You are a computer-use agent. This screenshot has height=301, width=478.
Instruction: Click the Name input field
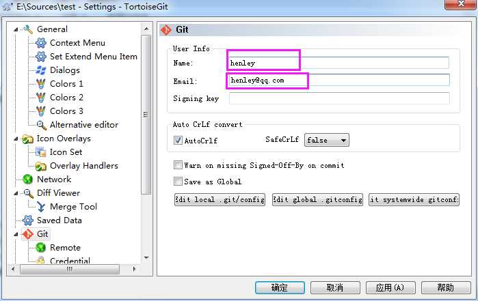(x=338, y=63)
